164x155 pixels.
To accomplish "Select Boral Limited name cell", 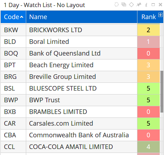I will pyautogui.click(x=81, y=42).
